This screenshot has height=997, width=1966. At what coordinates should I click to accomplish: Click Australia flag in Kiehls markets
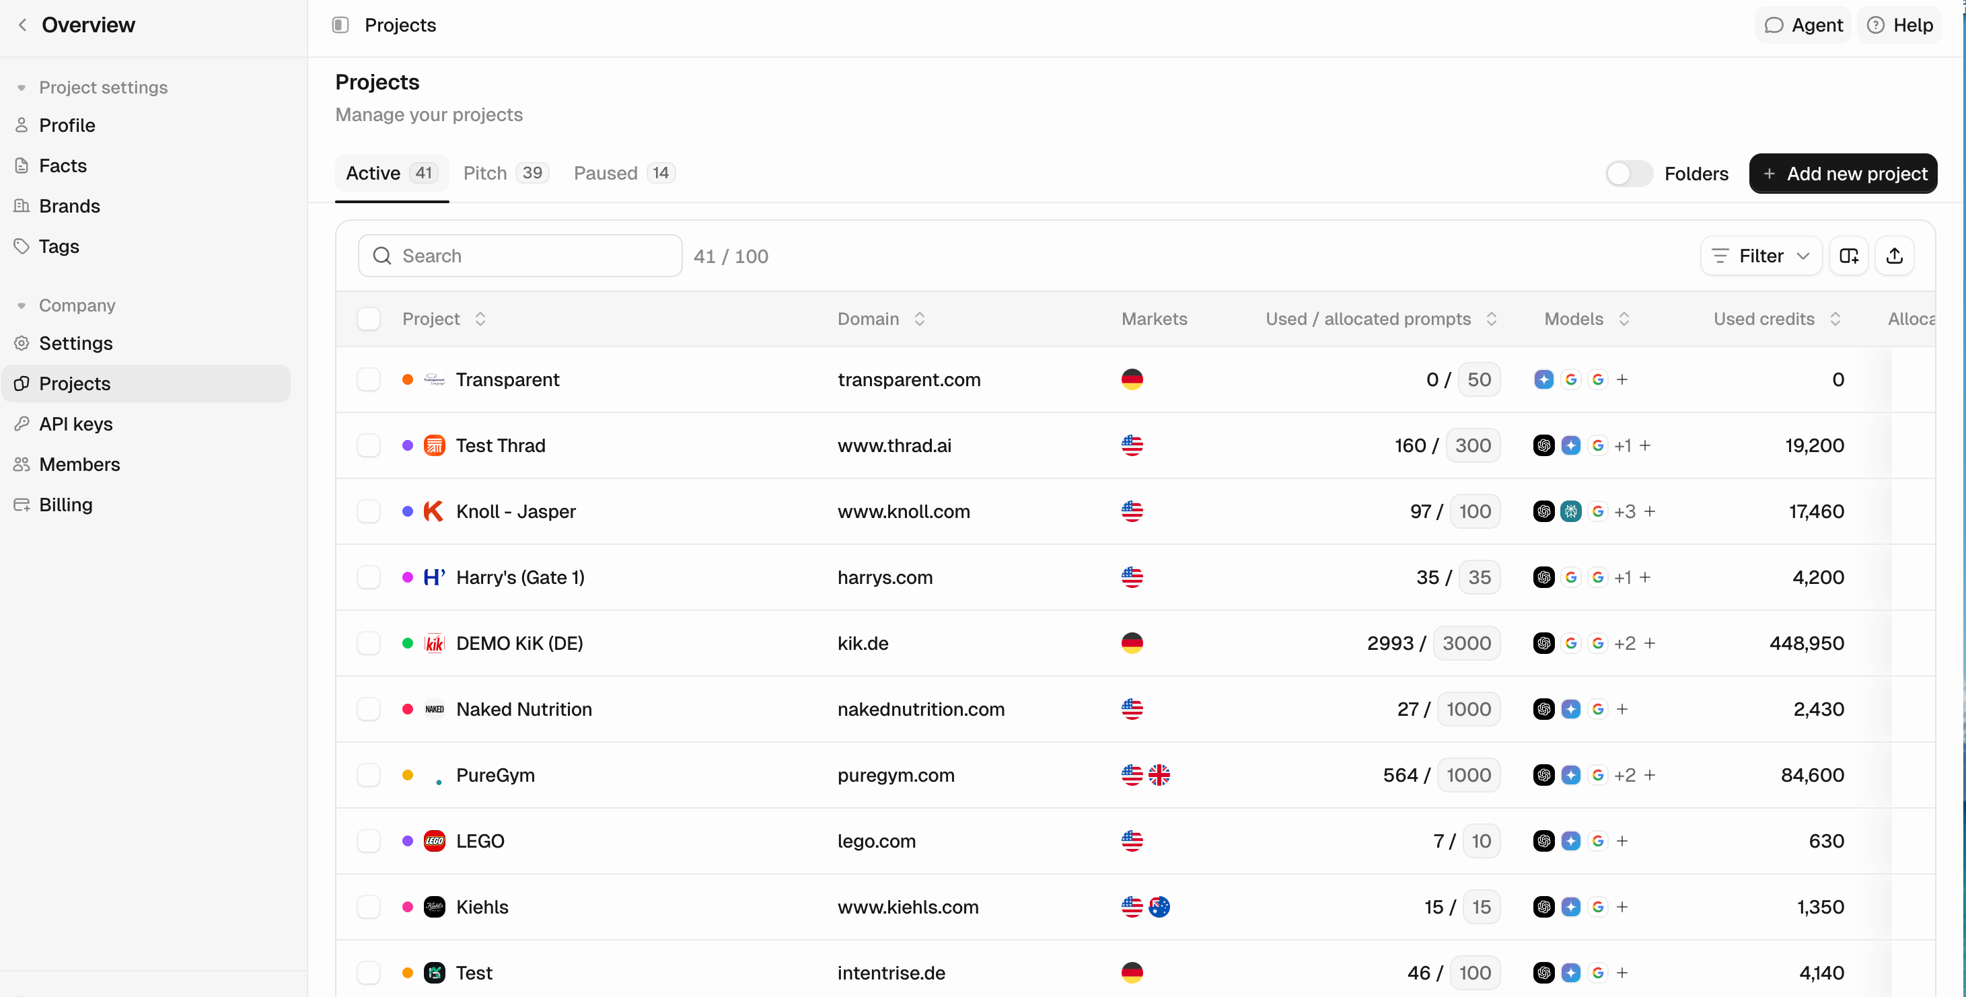pos(1159,907)
